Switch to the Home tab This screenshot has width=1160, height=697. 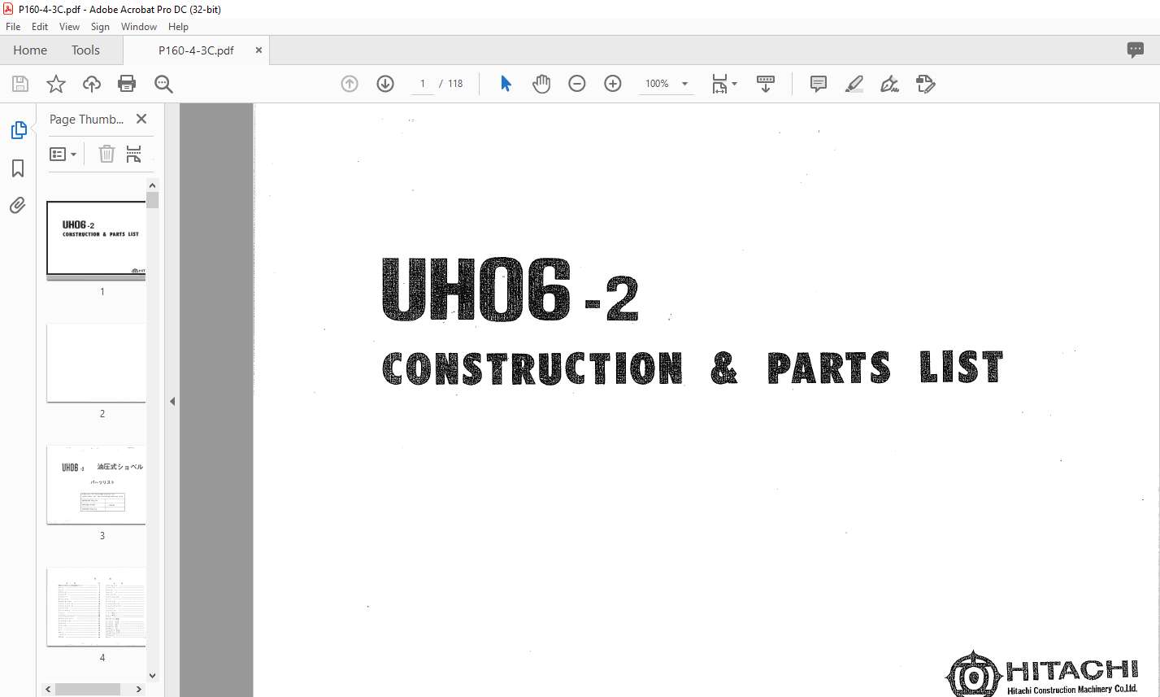(x=30, y=50)
